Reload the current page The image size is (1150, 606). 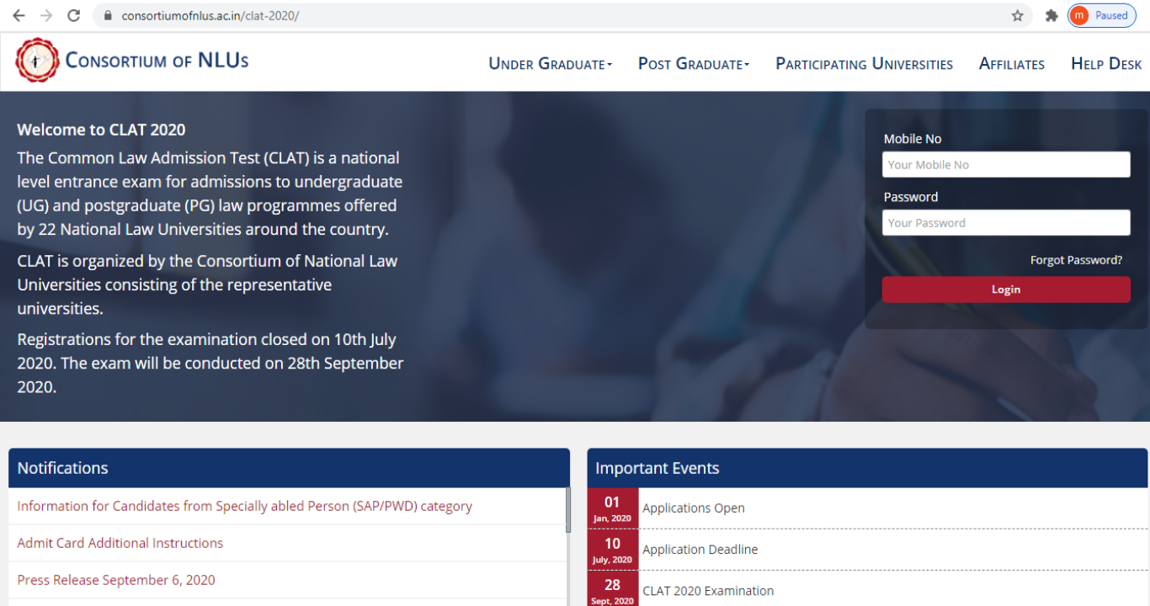tap(73, 15)
